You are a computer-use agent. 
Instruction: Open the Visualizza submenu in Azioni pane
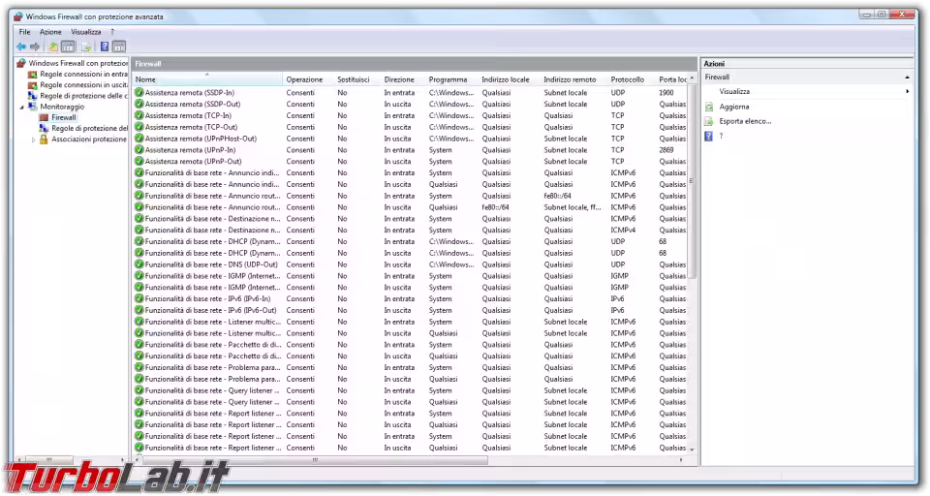(734, 91)
